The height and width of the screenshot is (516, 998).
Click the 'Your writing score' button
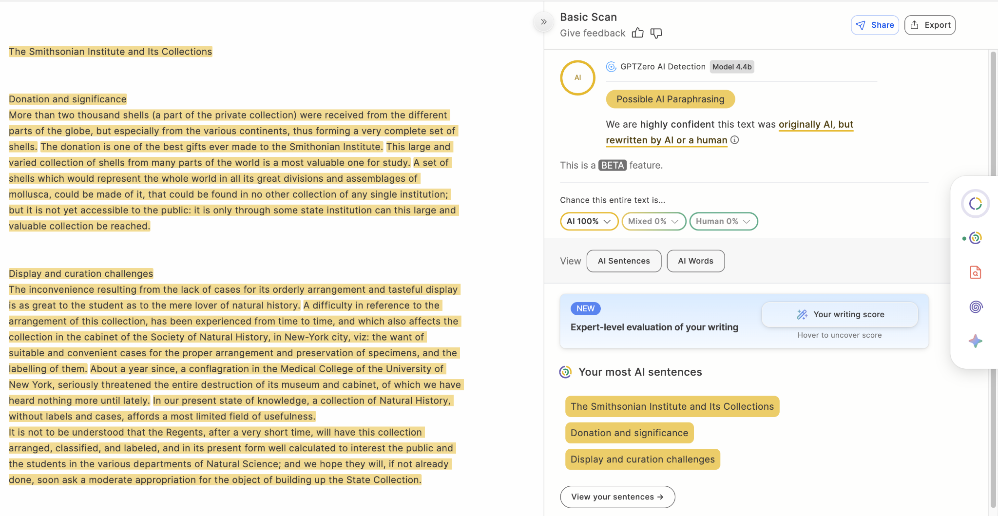pos(840,315)
